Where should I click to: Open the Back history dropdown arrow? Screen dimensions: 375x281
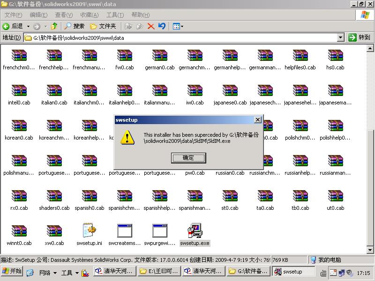pos(28,26)
